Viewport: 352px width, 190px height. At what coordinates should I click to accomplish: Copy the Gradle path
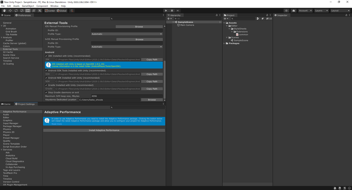(152, 89)
